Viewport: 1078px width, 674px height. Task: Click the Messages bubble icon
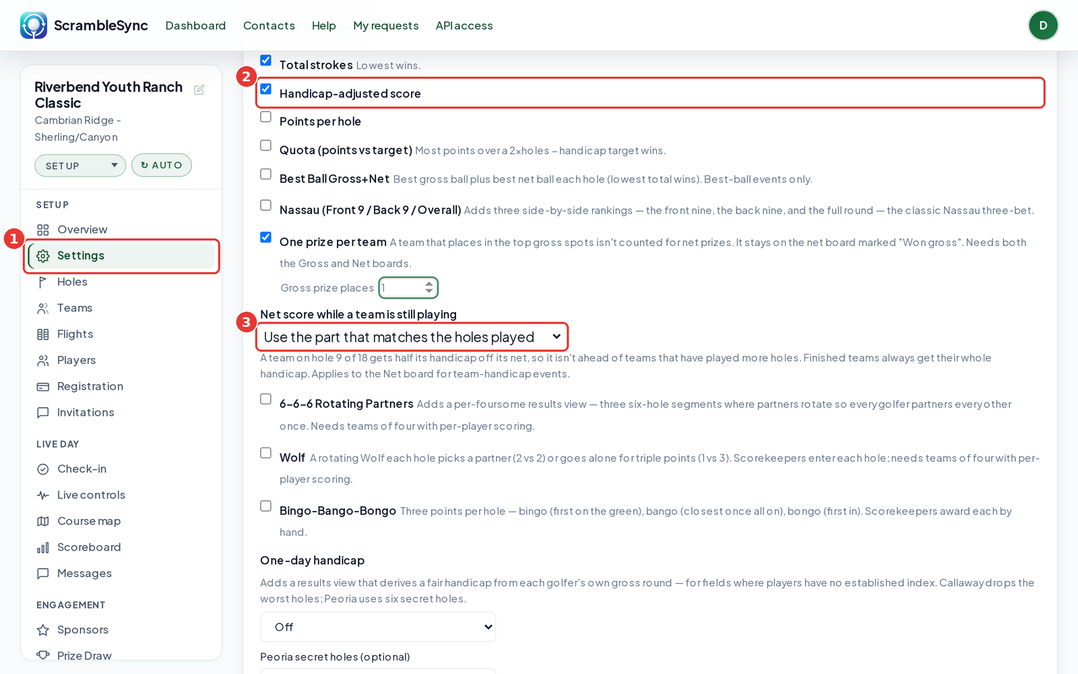pos(43,574)
